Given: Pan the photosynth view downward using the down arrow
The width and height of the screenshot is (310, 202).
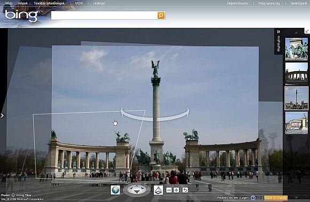Looking at the screenshot, I should (x=137, y=192).
